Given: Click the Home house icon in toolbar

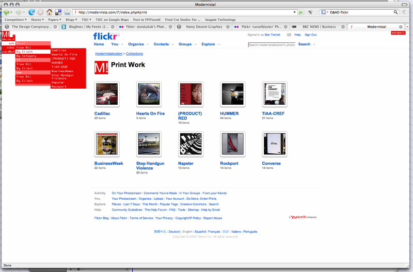Looking at the screenshot, I should coord(49,12).
